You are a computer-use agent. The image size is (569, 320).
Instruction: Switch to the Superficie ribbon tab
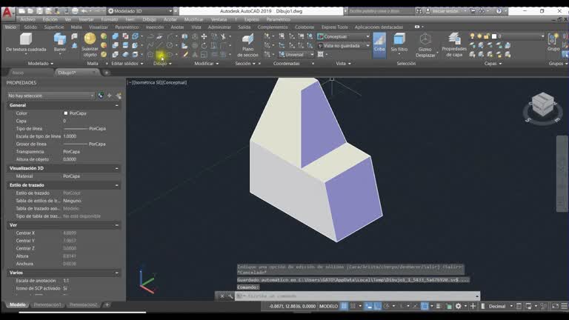point(53,27)
